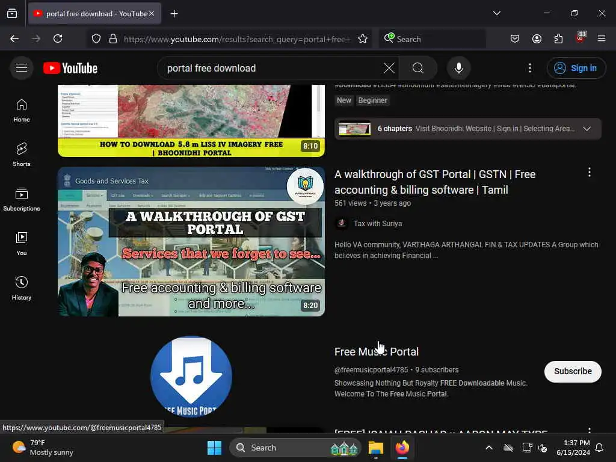Open the LISS IV imagery video thumbnail

(x=191, y=120)
